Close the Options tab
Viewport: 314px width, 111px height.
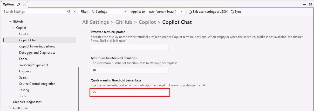pyautogui.click(x=25, y=4)
